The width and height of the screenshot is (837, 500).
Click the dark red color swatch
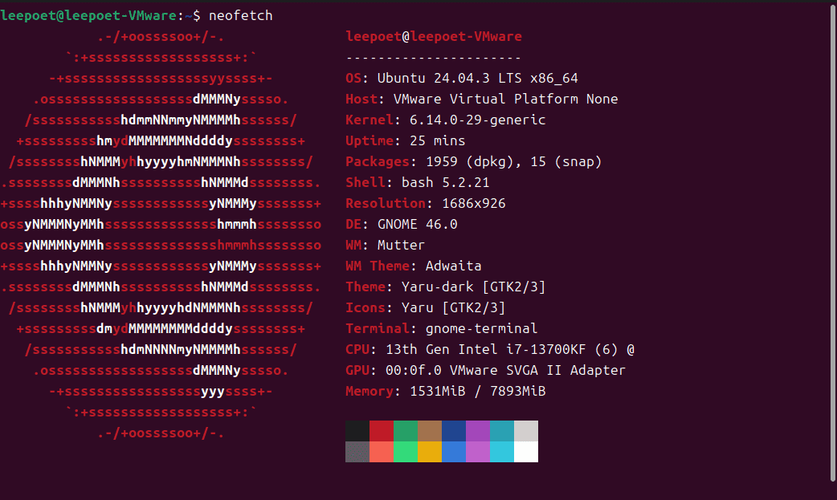click(382, 431)
